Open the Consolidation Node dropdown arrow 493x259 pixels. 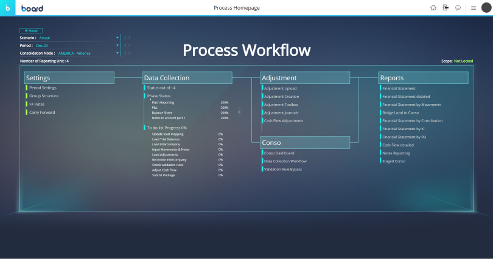click(x=117, y=53)
